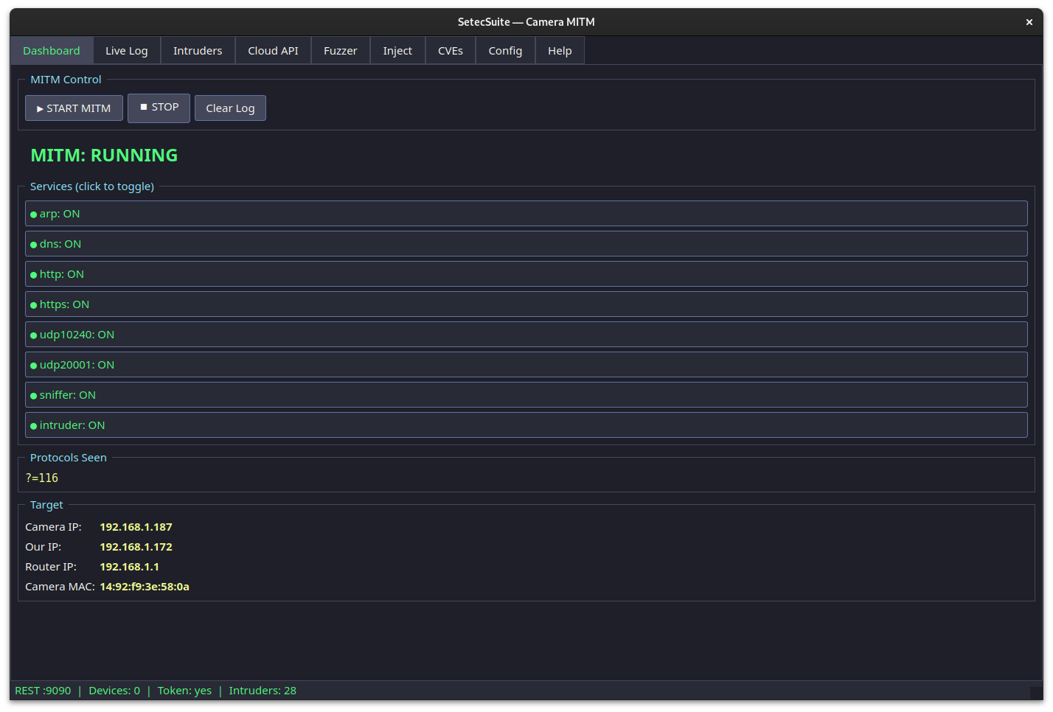The height and width of the screenshot is (712, 1053).
Task: Switch to the Config tab
Action: point(505,50)
